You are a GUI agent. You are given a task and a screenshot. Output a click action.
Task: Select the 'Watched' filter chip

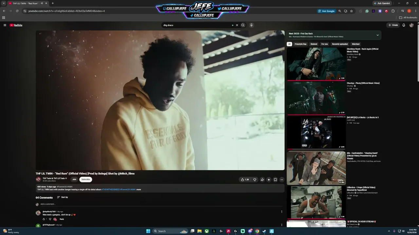[355, 44]
